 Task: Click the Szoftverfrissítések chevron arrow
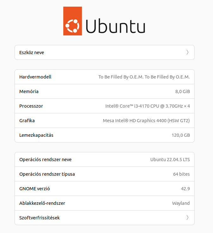coord(187,217)
